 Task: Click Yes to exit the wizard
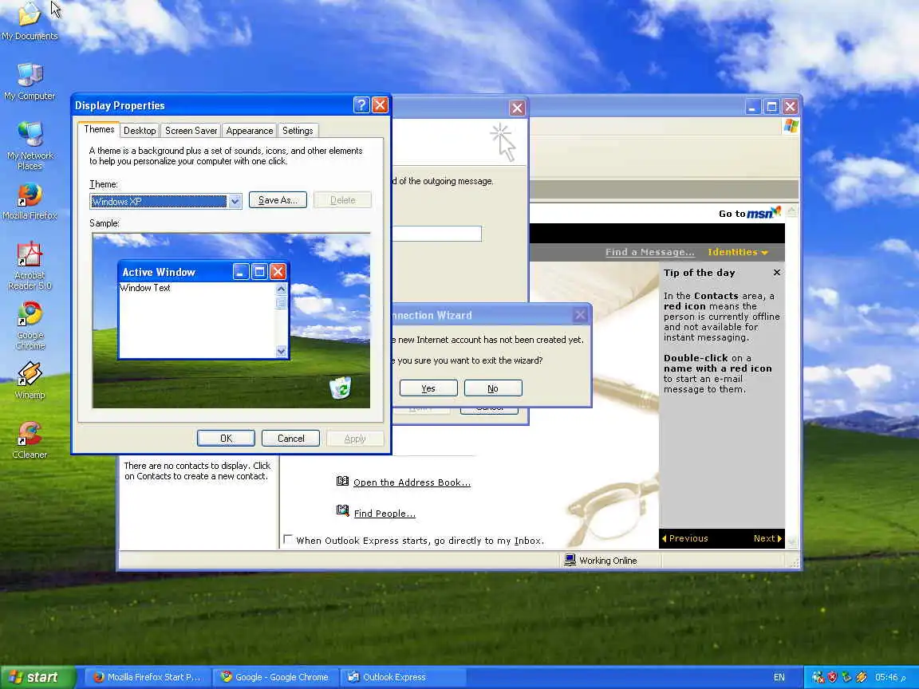[x=428, y=388]
